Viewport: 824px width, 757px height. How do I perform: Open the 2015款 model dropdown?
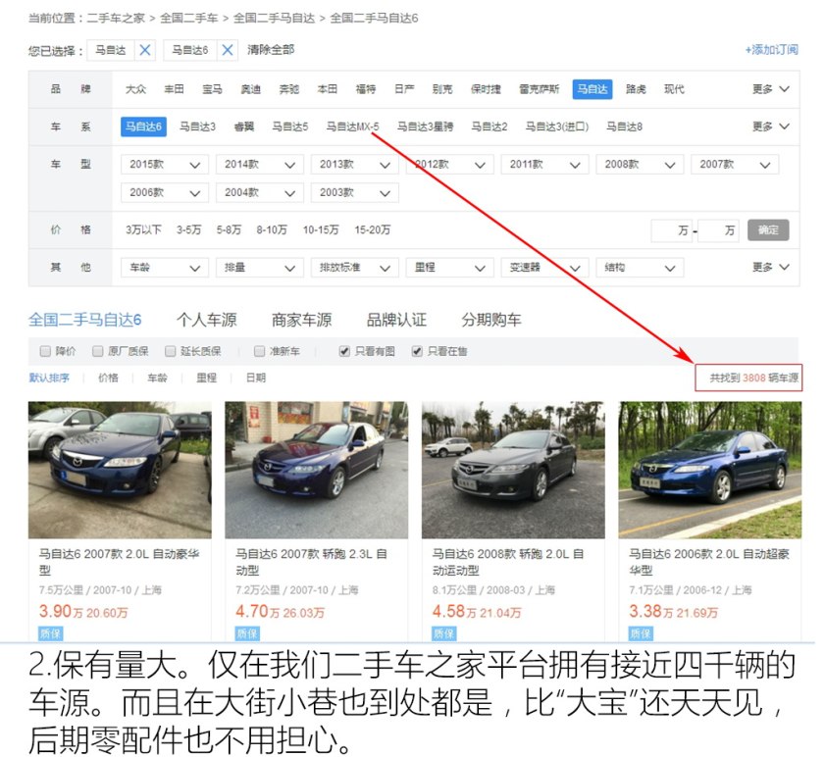click(x=165, y=165)
